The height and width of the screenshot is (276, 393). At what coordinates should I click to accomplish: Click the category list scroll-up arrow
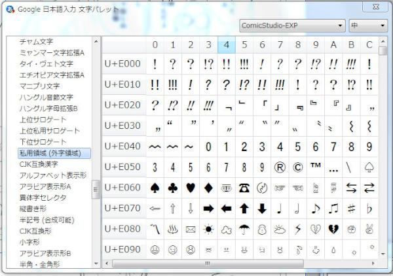click(x=96, y=41)
